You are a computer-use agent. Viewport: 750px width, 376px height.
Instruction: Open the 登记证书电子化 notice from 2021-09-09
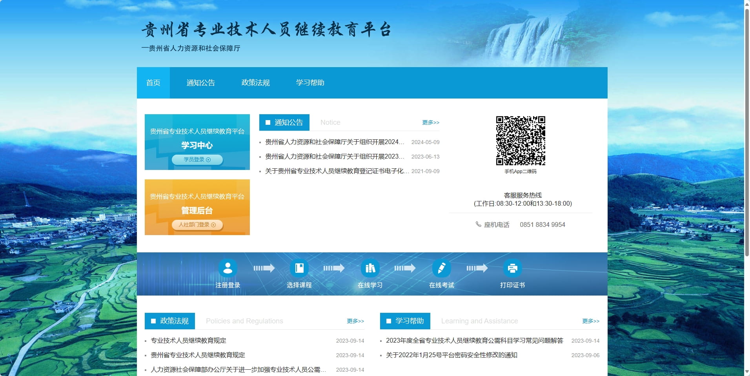coord(337,171)
